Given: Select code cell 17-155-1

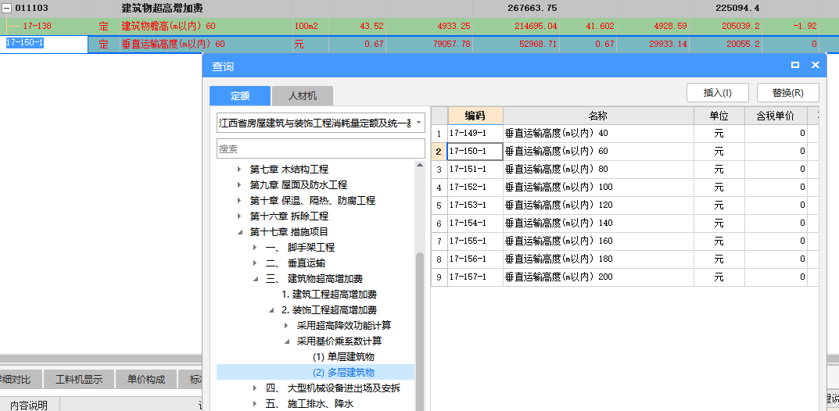Looking at the screenshot, I should (475, 241).
